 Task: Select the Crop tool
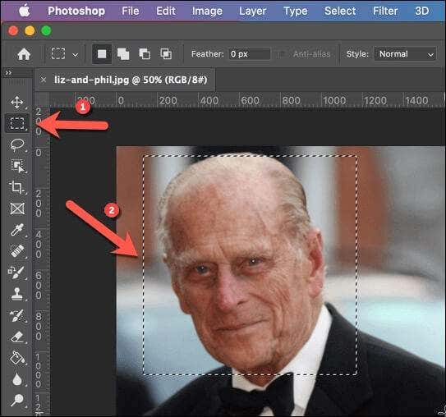(17, 187)
